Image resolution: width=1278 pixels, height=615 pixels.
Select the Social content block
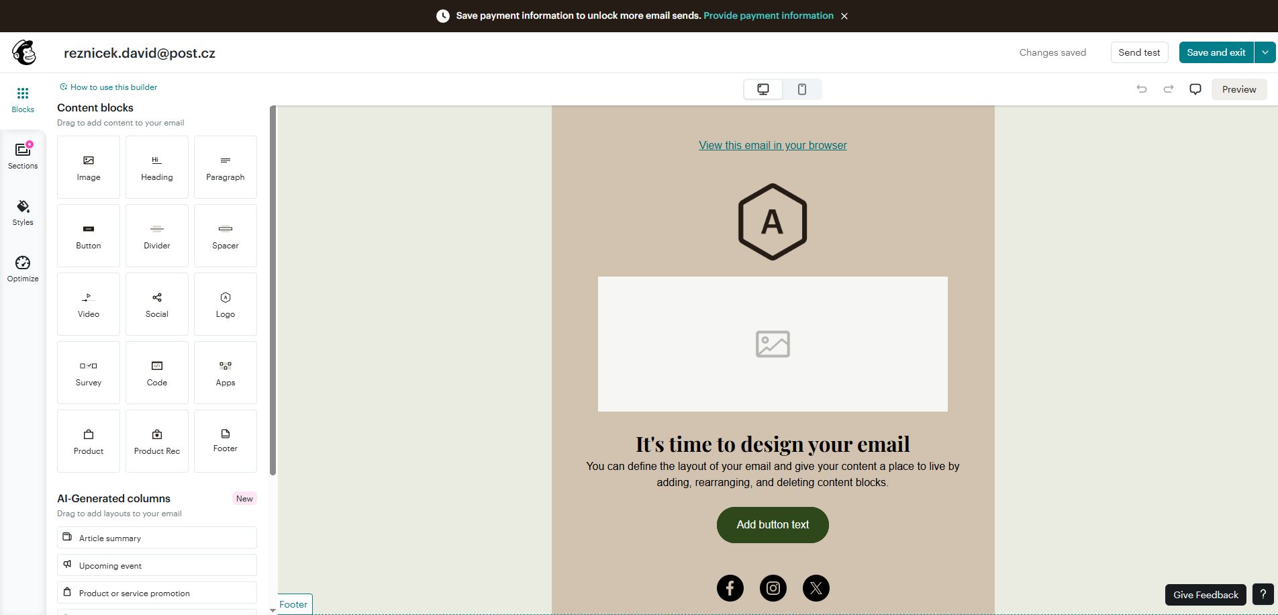[157, 304]
